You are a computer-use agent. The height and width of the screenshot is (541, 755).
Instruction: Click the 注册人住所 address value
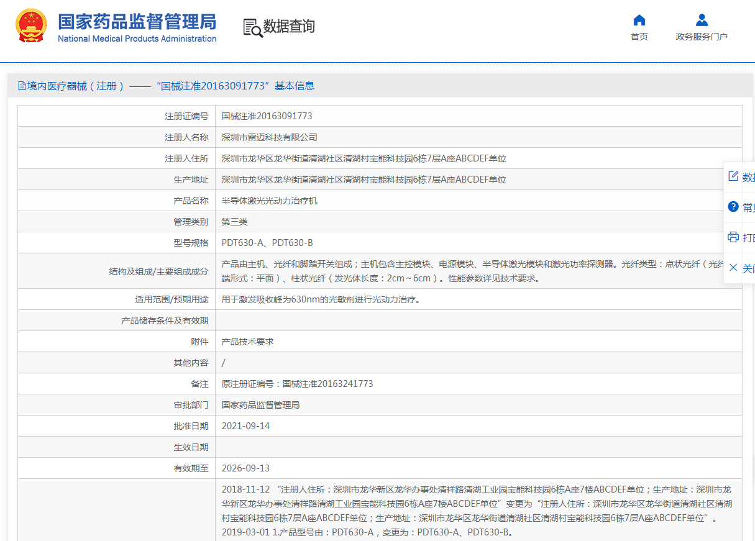[364, 158]
